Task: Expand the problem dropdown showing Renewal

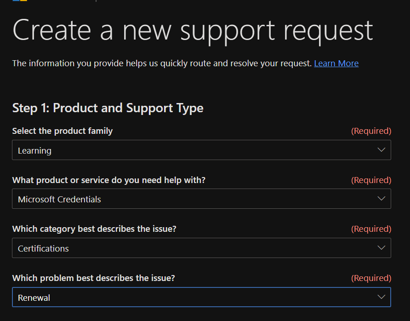Action: click(201, 297)
